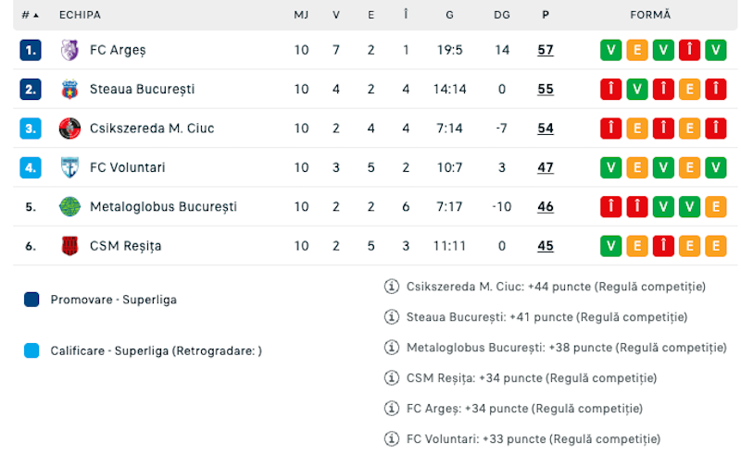Sort standings by the P points column
The width and height of the screenshot is (741, 454).
tap(545, 16)
